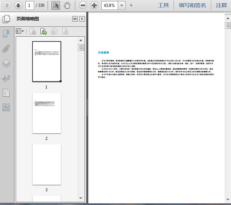Open the 填写和签名 pane
The image size is (231, 205).
pos(192,5)
